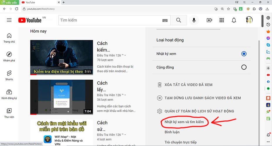Image resolution: width=272 pixels, height=146 pixels.
Task: Open the browser profile icon
Action: (x=261, y=9)
